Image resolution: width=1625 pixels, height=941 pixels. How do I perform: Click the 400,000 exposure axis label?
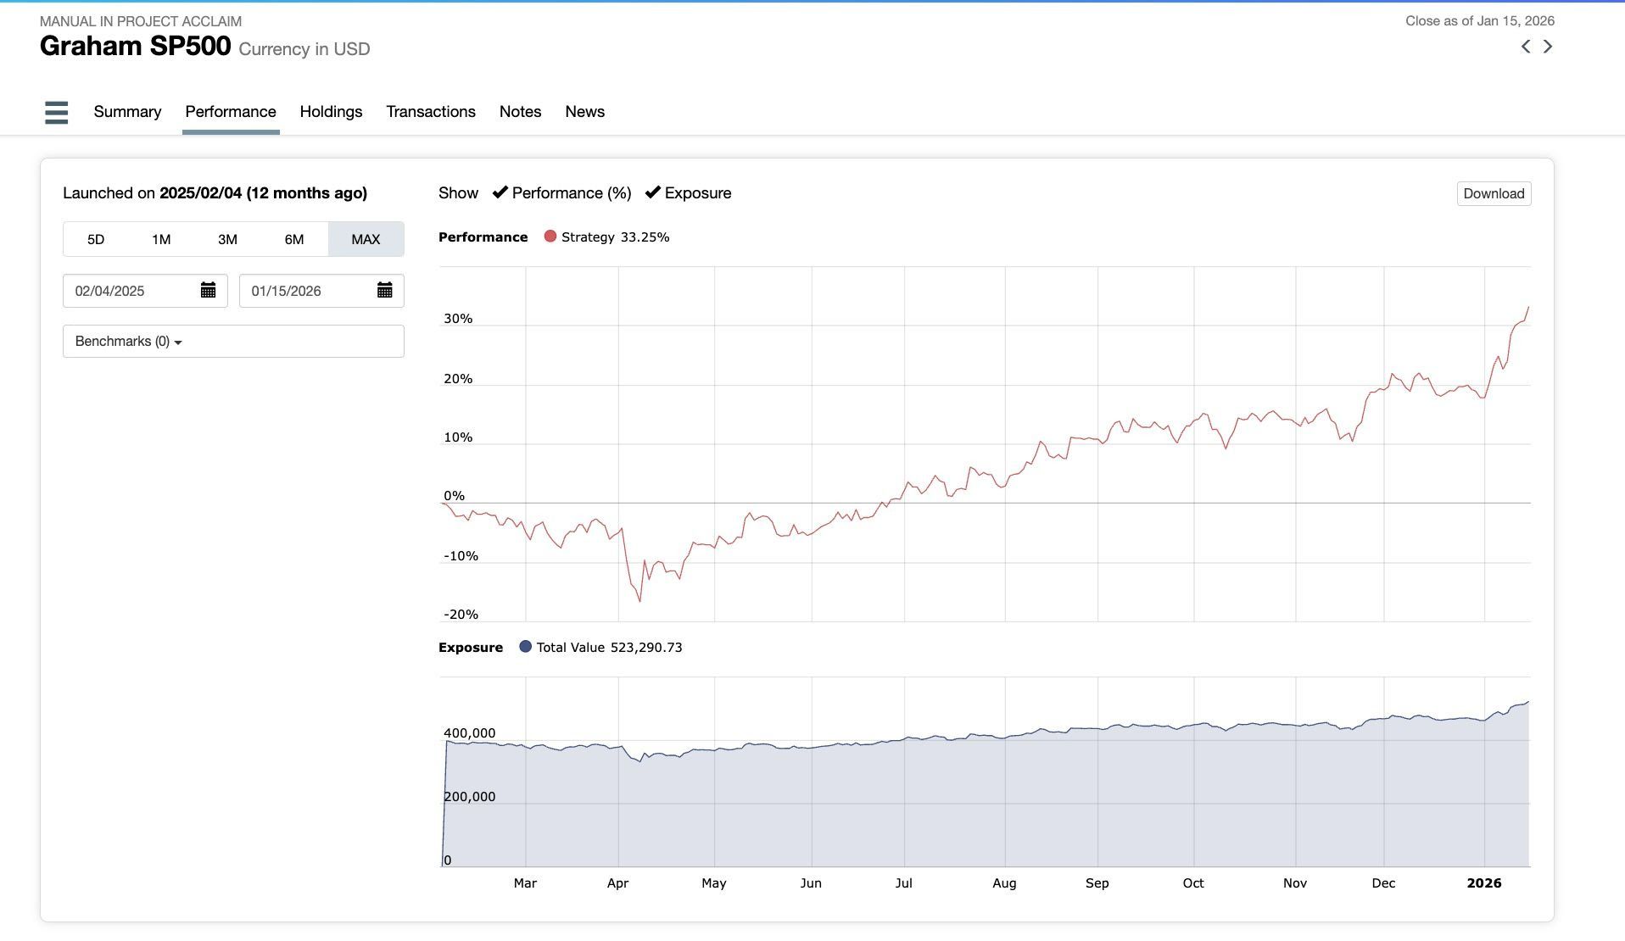tap(469, 733)
